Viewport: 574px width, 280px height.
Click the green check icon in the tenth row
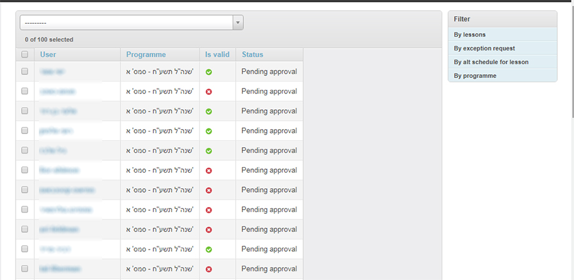coord(208,249)
